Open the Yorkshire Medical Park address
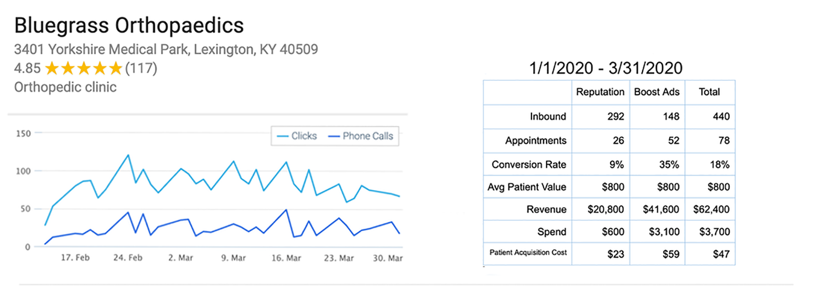 click(166, 49)
